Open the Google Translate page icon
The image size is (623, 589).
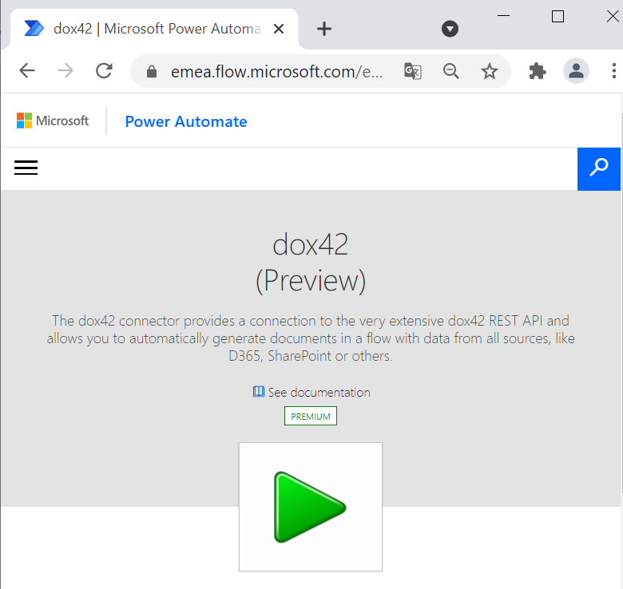coord(413,72)
